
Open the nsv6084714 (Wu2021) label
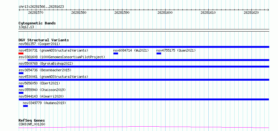[131, 50]
